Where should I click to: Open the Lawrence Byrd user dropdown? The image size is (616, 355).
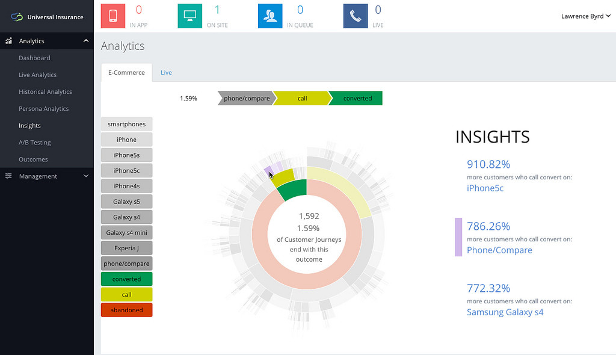tap(585, 16)
